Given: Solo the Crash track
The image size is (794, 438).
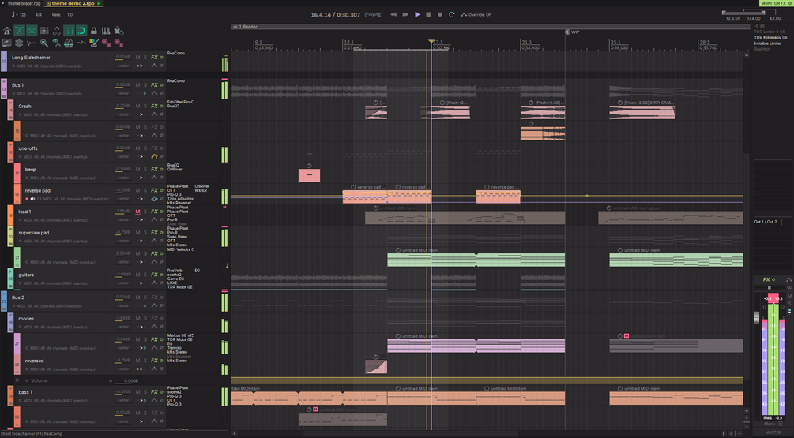Looking at the screenshot, I should [x=145, y=107].
